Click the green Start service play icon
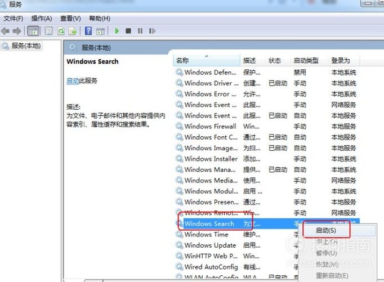The image size is (384, 282). pyautogui.click(x=117, y=31)
